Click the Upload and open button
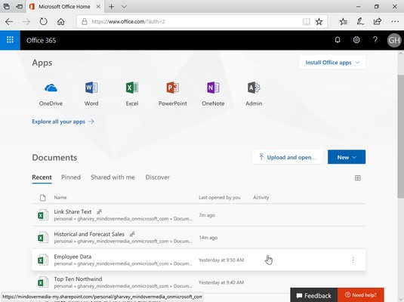This screenshot has height=302, width=404. point(287,157)
